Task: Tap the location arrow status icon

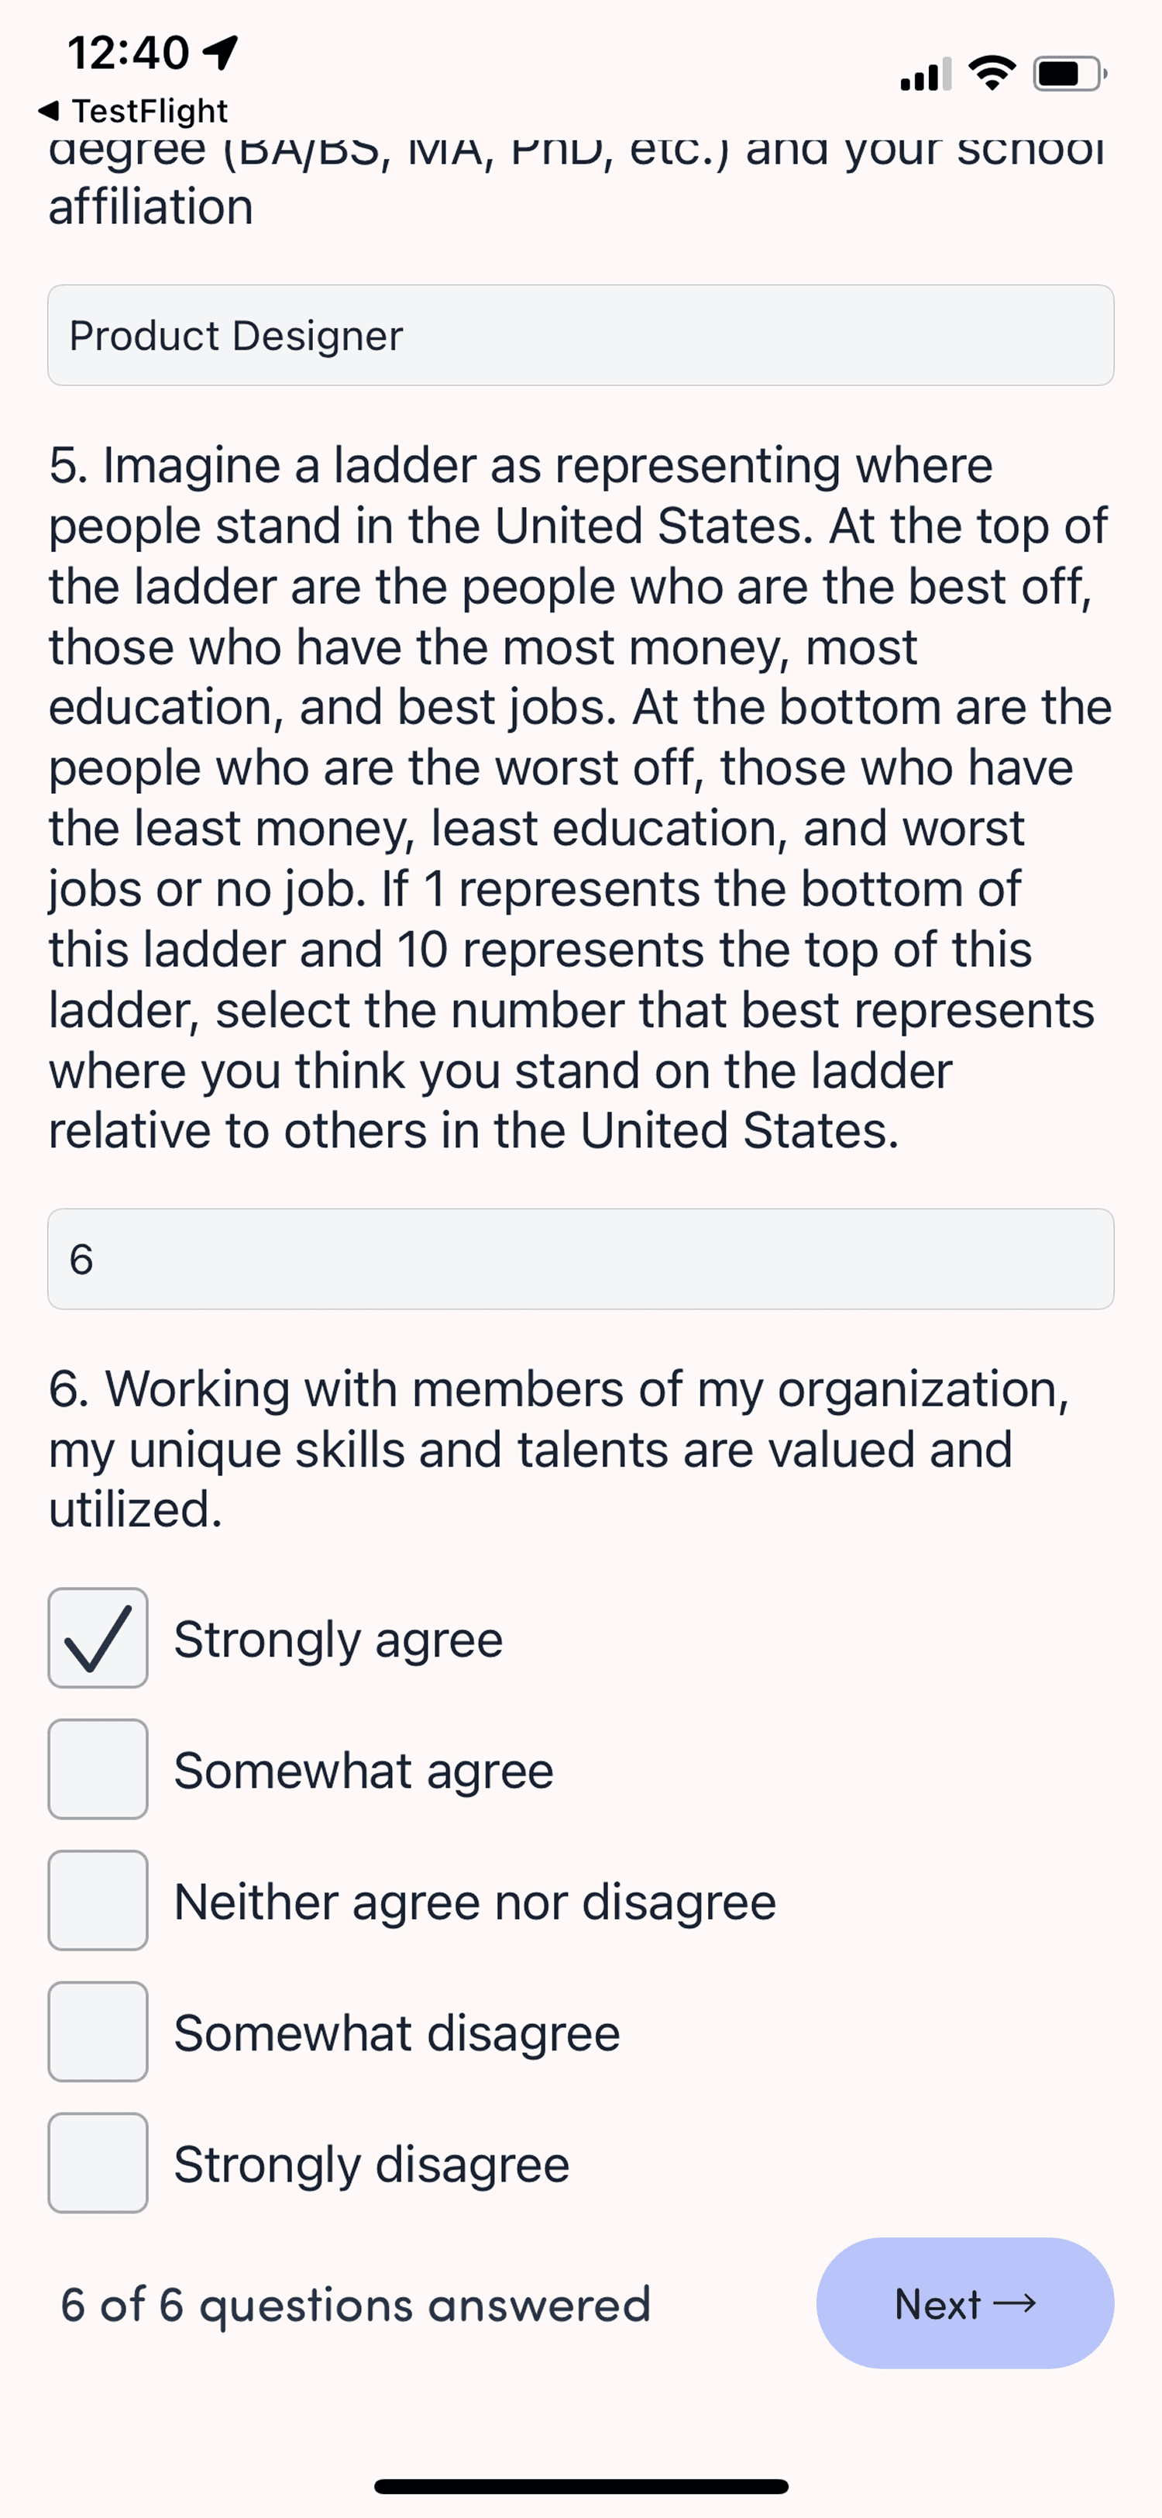Action: point(222,52)
